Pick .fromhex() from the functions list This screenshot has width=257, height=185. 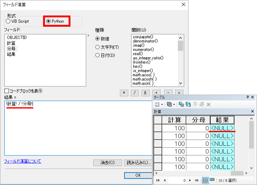(x=141, y=62)
